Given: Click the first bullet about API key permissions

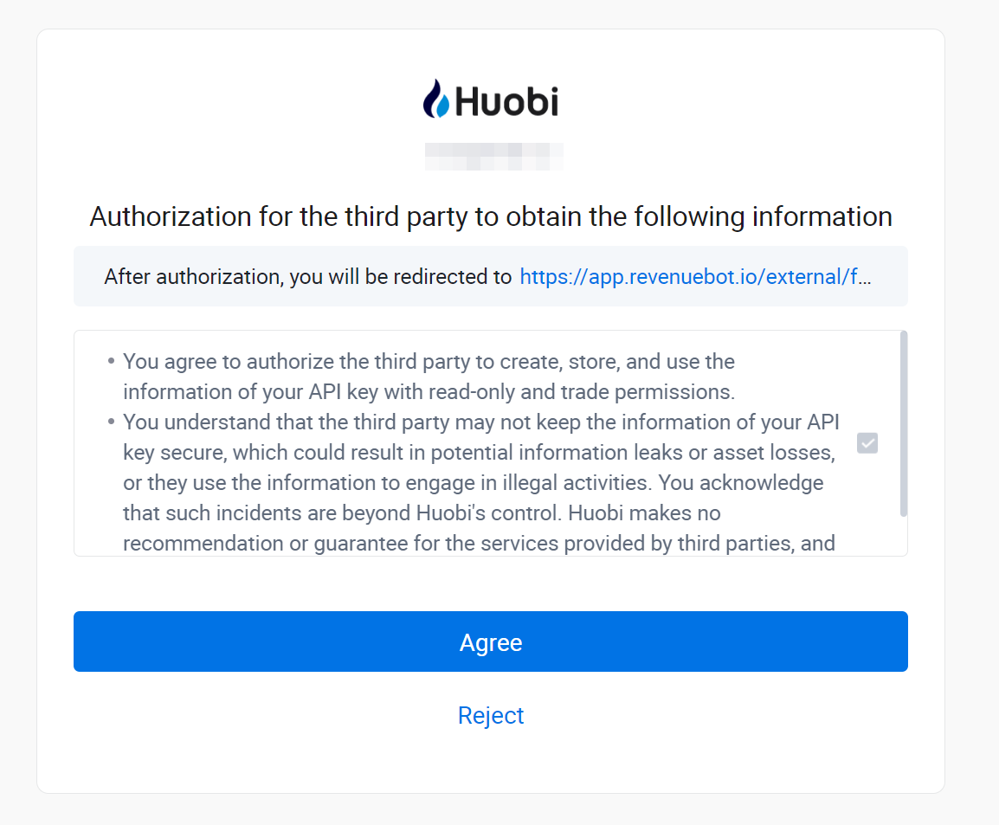Looking at the screenshot, I should (x=429, y=377).
